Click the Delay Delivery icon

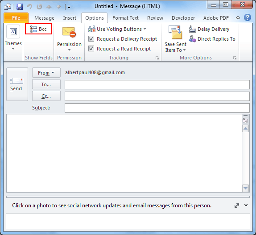[193, 29]
